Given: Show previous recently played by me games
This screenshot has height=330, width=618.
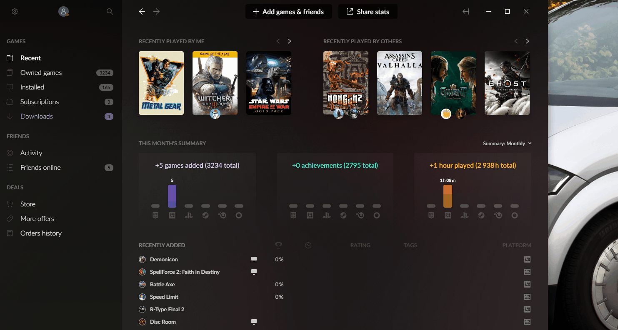Looking at the screenshot, I should click(x=278, y=41).
